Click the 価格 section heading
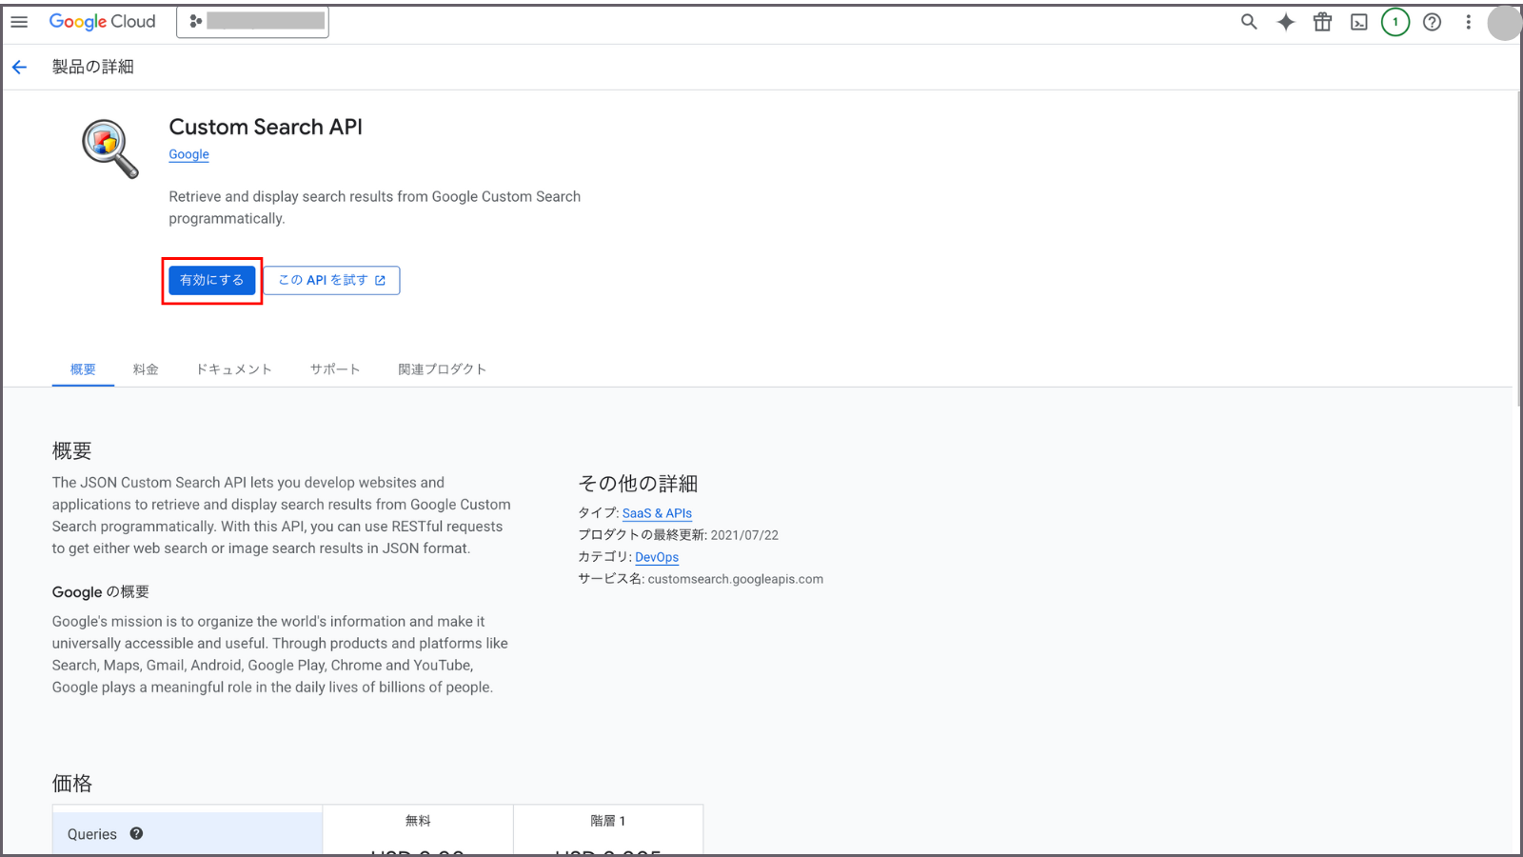1523x857 pixels. 72,784
